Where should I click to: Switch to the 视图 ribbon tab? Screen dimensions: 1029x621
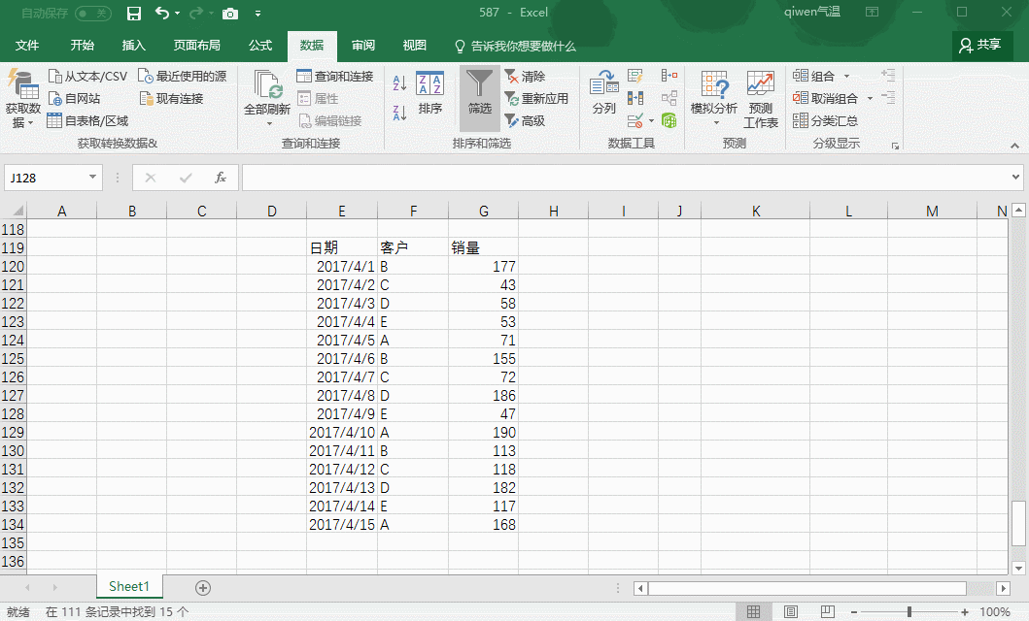(414, 46)
